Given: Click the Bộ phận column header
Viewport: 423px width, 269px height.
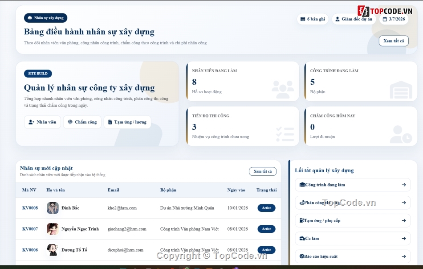Looking at the screenshot, I should tap(168, 190).
